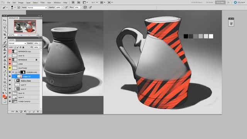Open the Layer menu
247x139 pixels.
[28, 3]
